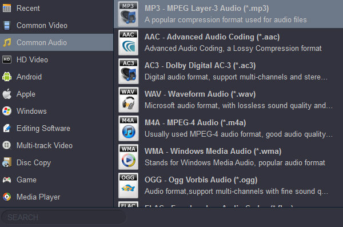Select WAV - Waveform Audio title

(x=200, y=94)
